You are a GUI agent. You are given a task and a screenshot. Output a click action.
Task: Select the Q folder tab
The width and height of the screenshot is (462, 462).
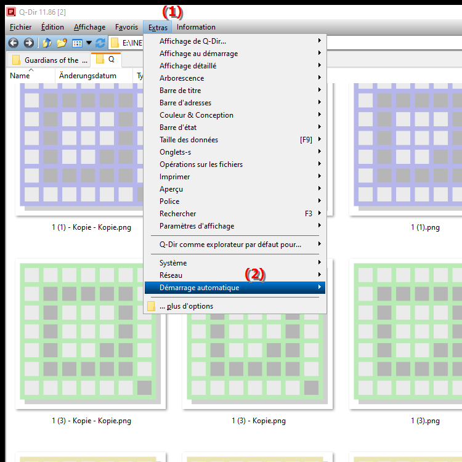[107, 59]
